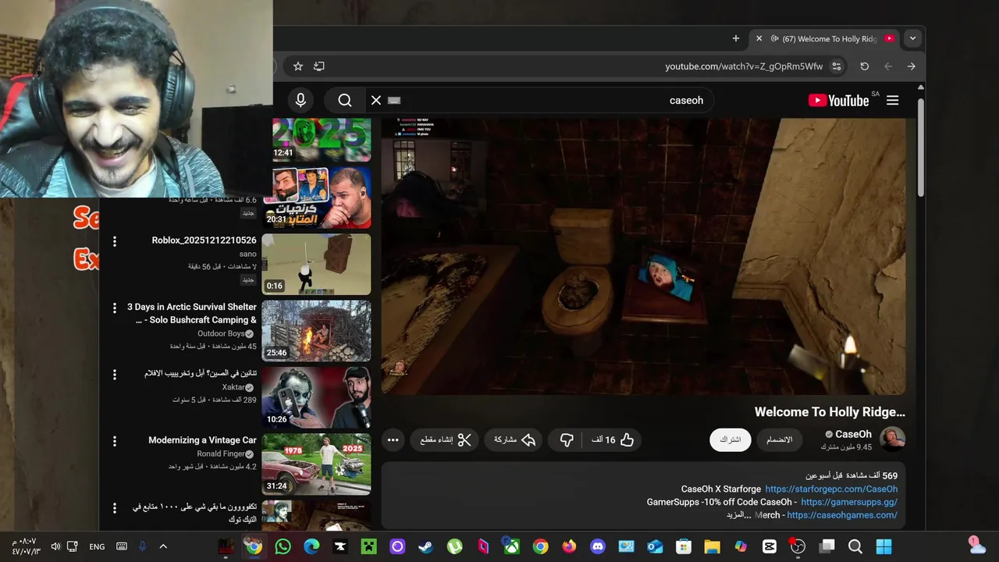
Task: Open the CaseOh channel avatar
Action: pyautogui.click(x=892, y=439)
